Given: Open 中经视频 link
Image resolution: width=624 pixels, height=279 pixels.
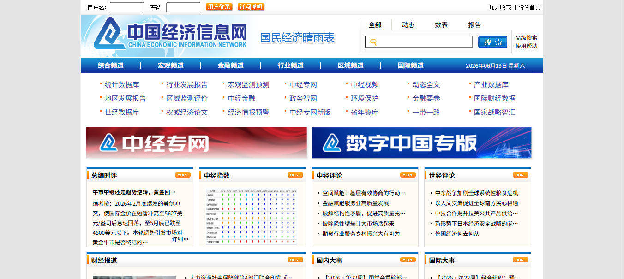Looking at the screenshot, I should point(365,85).
